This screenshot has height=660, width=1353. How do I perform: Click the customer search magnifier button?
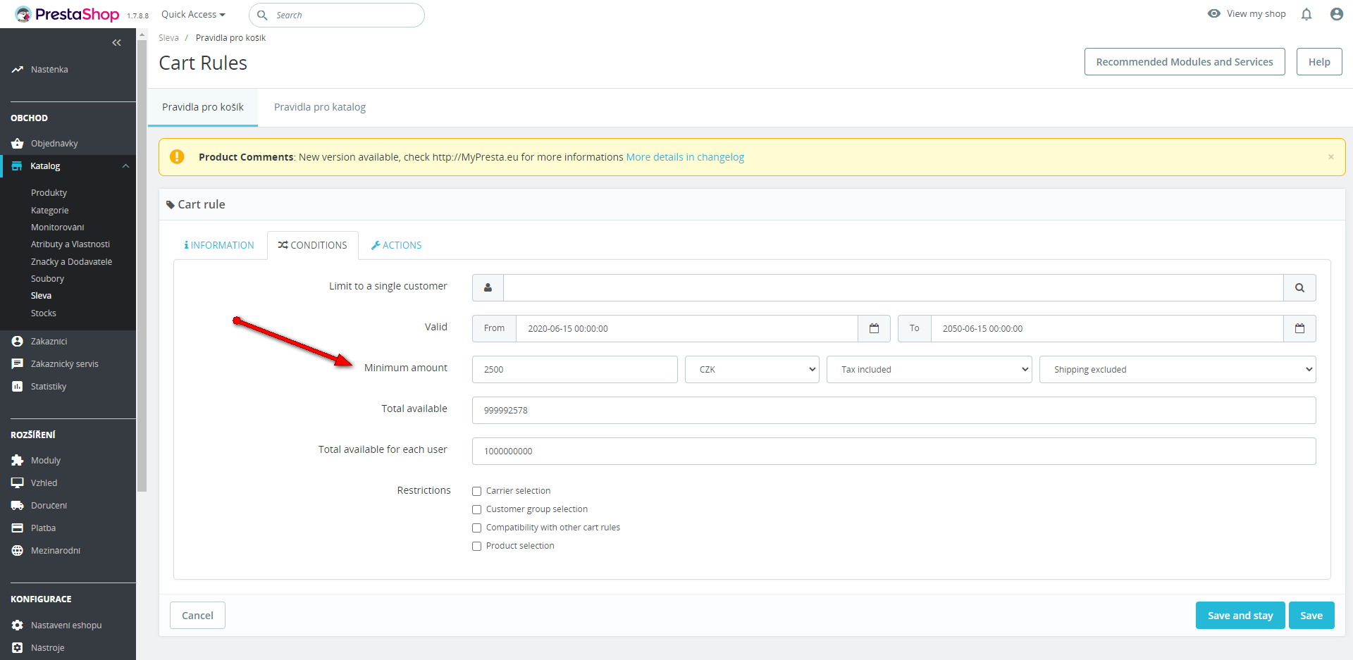click(x=1299, y=287)
